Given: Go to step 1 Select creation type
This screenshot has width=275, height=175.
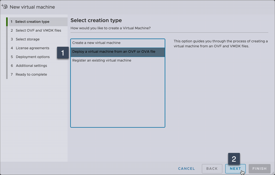Looking at the screenshot, I should (32, 22).
